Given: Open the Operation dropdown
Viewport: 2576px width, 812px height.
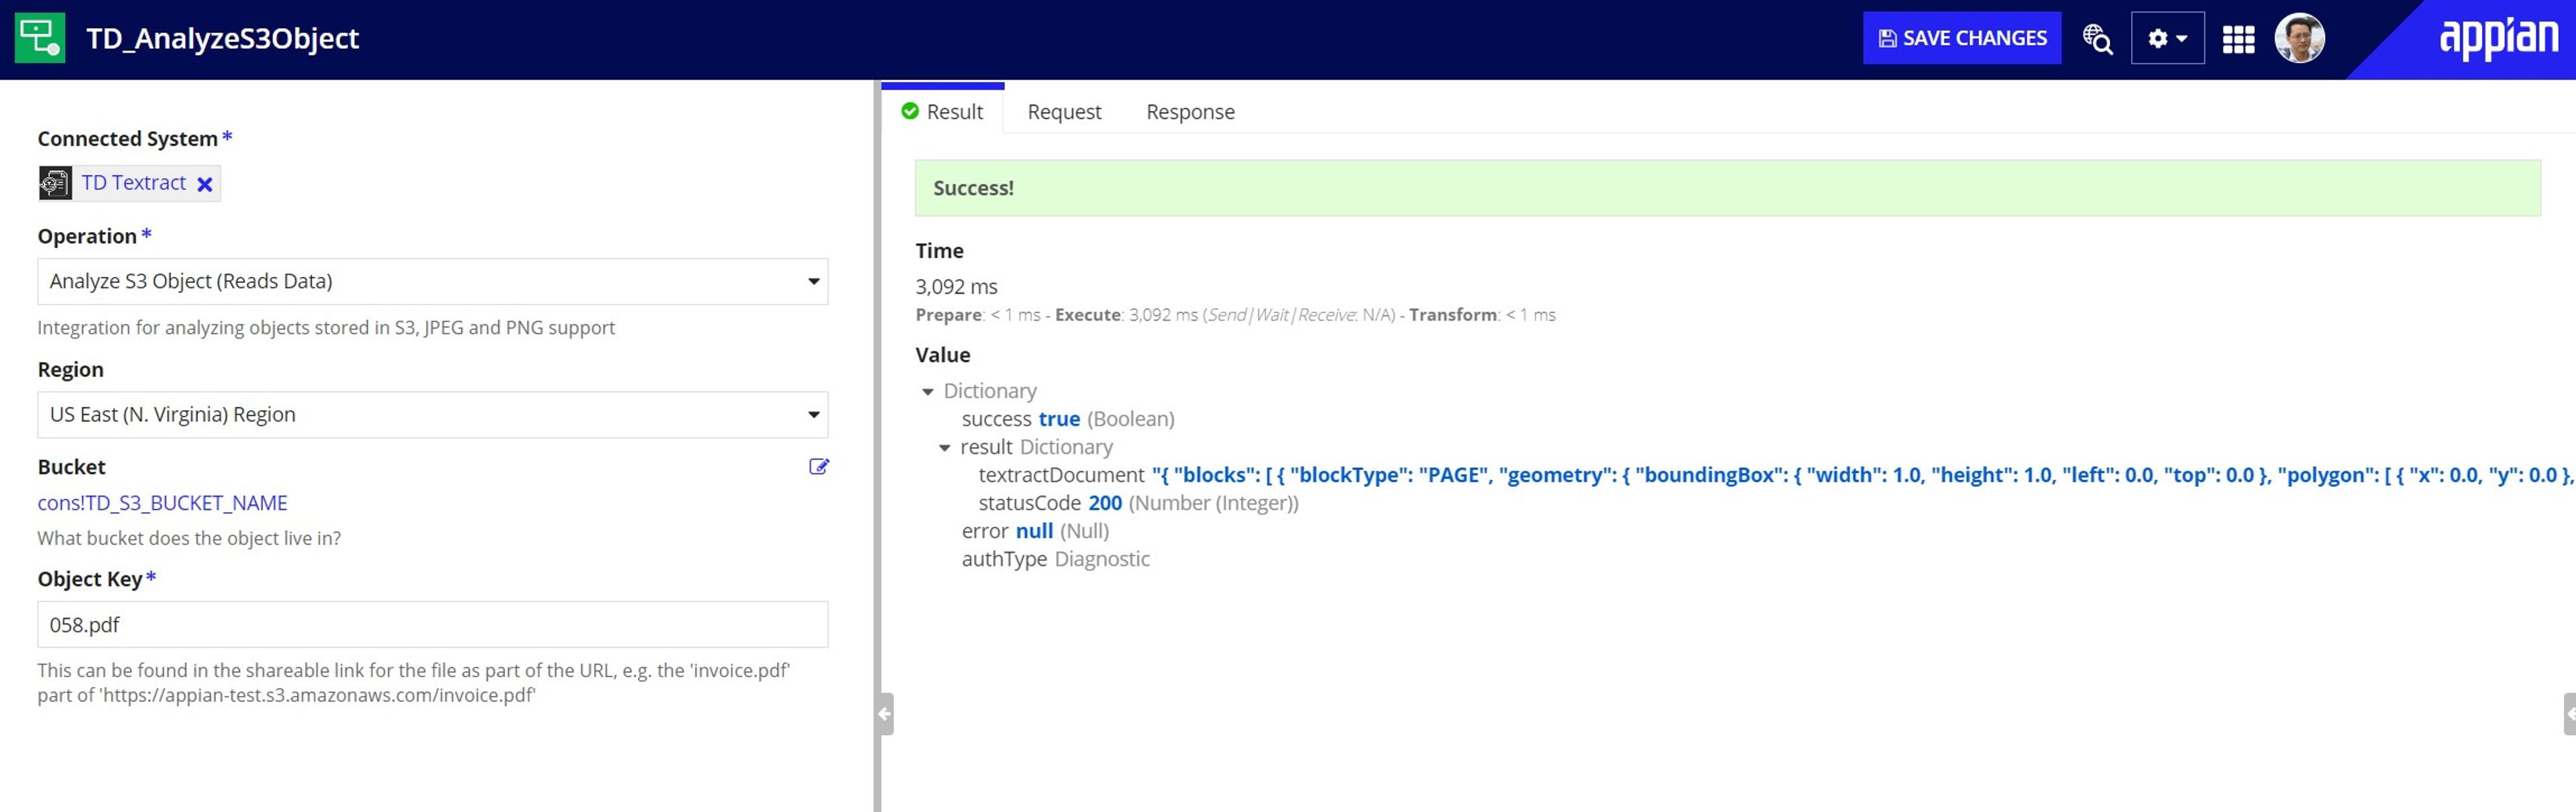Looking at the screenshot, I should (432, 281).
